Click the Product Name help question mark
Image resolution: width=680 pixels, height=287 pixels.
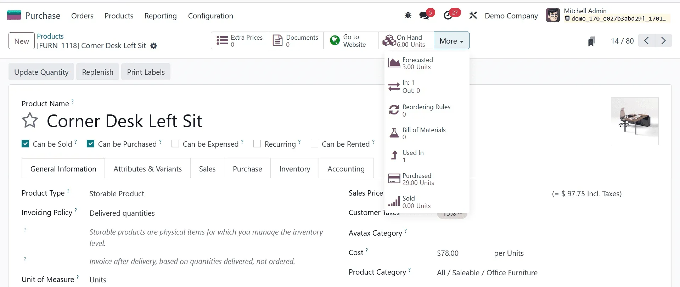point(72,101)
